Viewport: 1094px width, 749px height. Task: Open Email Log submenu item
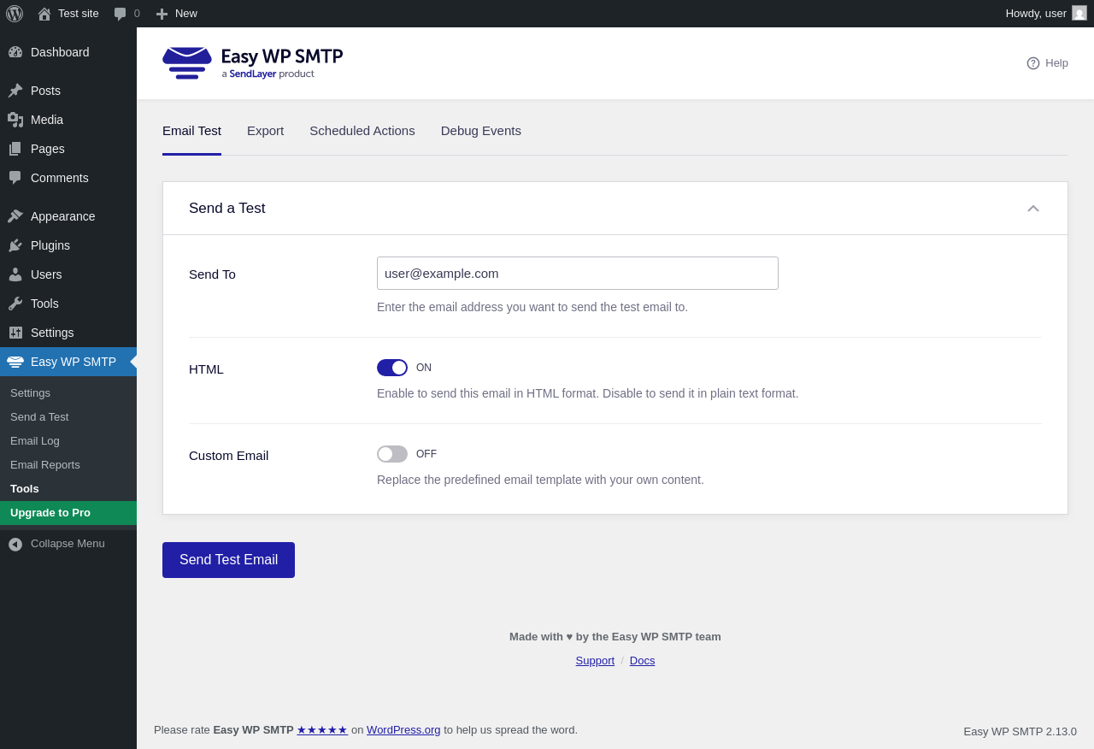[x=35, y=441]
